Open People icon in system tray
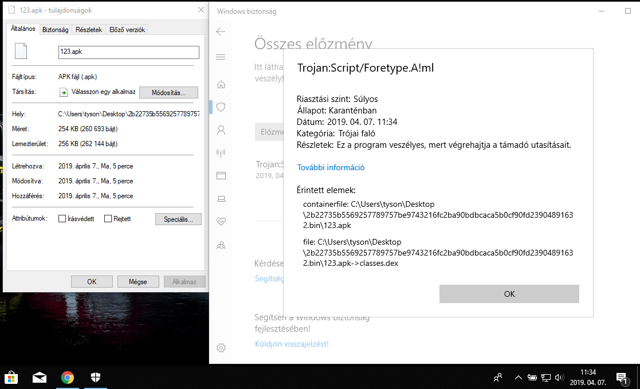 497,378
